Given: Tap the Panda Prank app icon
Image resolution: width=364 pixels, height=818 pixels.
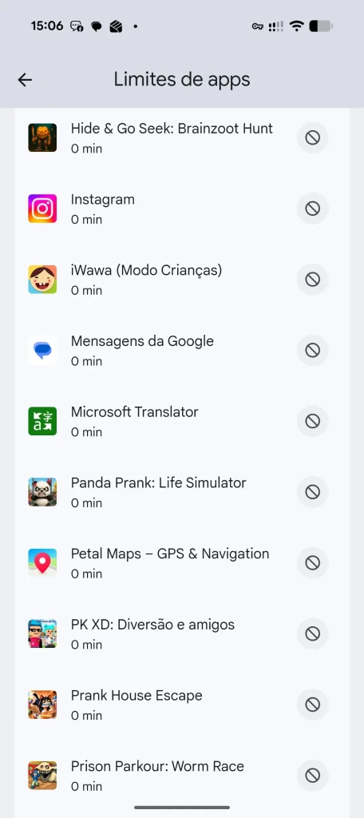Looking at the screenshot, I should 42,492.
